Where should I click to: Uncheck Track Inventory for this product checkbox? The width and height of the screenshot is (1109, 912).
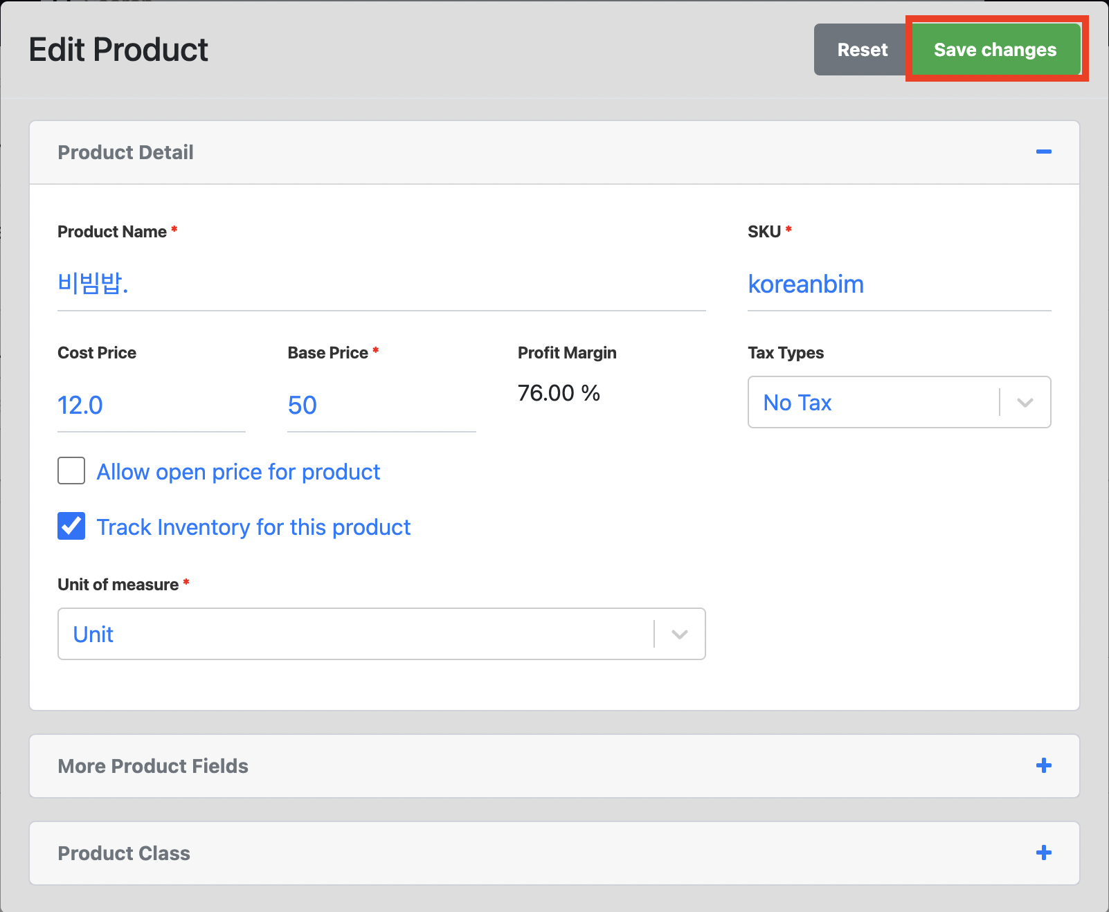coord(71,526)
